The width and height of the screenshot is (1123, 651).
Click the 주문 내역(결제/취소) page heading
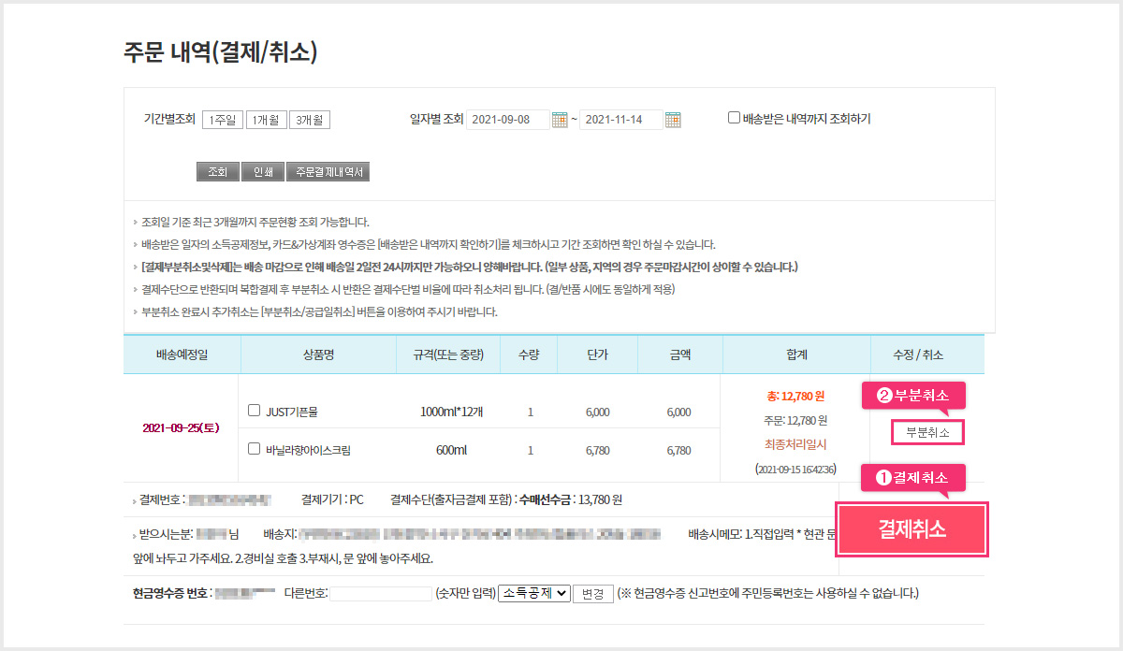(221, 51)
